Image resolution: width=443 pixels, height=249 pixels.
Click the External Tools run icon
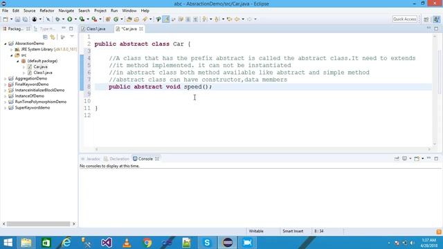coord(94,19)
